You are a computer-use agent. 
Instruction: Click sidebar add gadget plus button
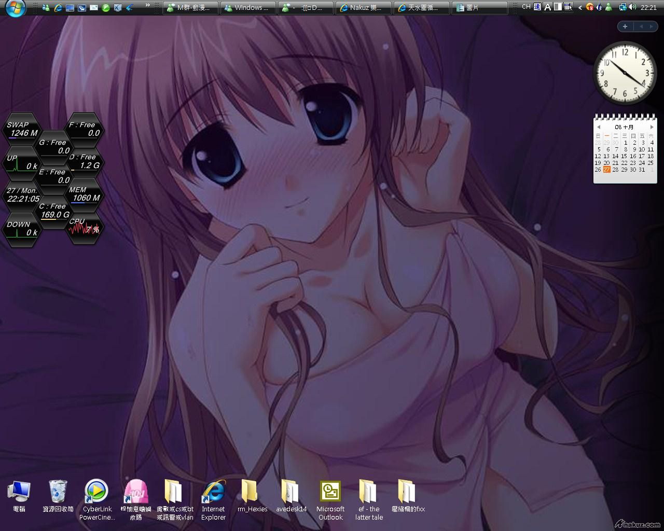625,26
